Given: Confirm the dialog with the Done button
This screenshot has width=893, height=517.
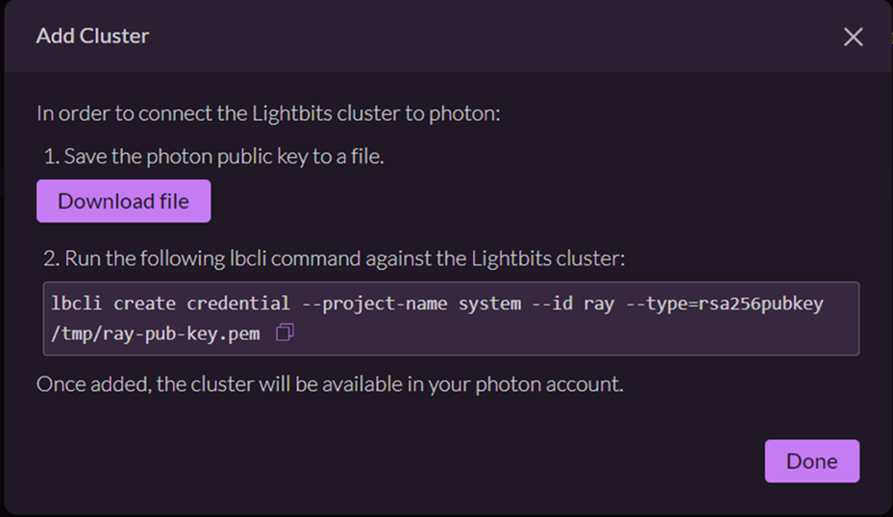Looking at the screenshot, I should tap(811, 460).
